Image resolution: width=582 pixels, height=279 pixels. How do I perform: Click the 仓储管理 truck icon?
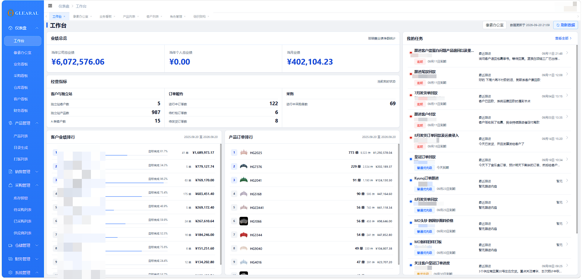pyautogui.click(x=11, y=245)
